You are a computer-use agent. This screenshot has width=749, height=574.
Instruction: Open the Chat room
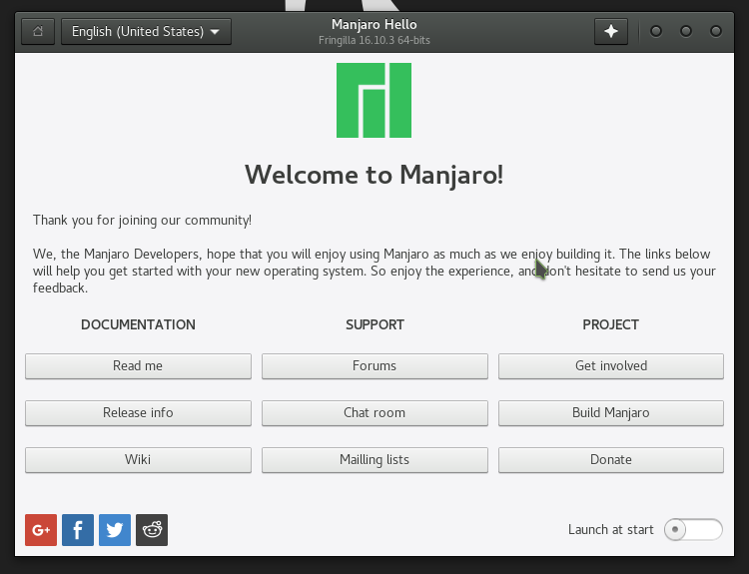click(374, 413)
